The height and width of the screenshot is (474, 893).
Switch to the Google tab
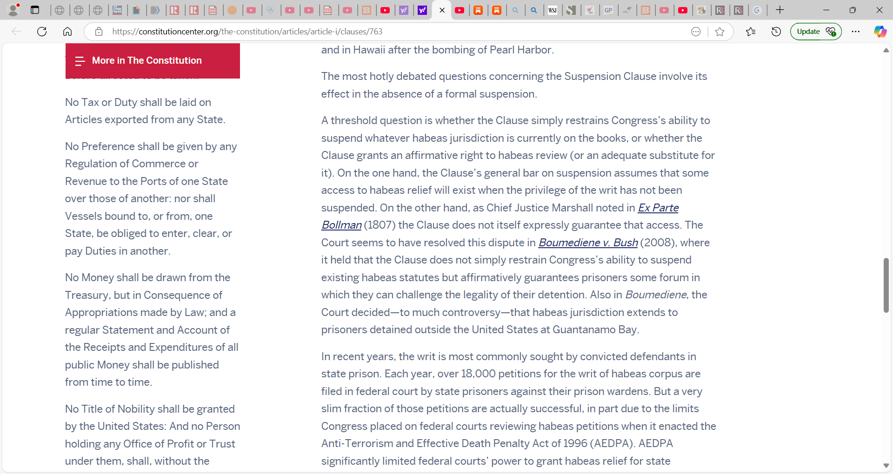click(x=757, y=10)
